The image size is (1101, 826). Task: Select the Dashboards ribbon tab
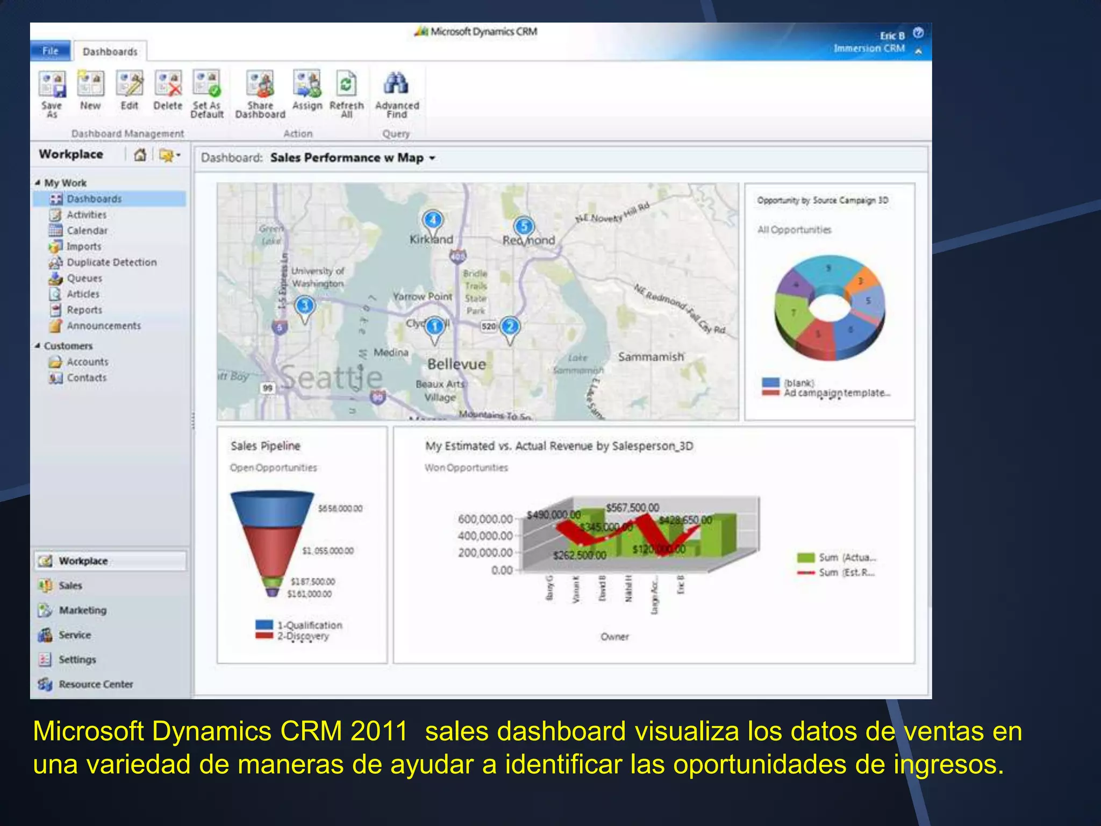point(110,52)
